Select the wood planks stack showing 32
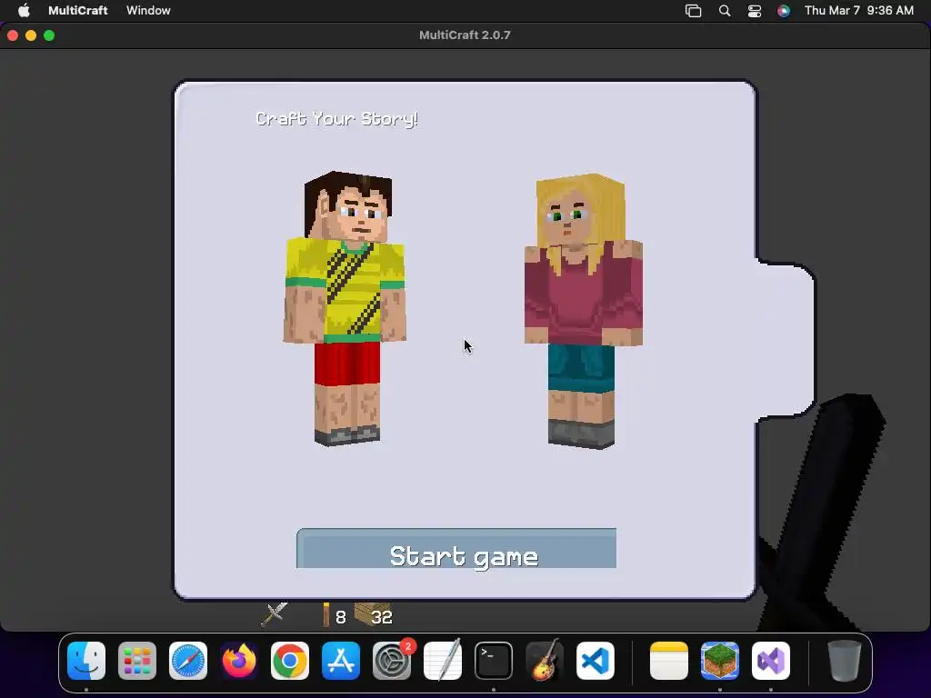 (374, 615)
